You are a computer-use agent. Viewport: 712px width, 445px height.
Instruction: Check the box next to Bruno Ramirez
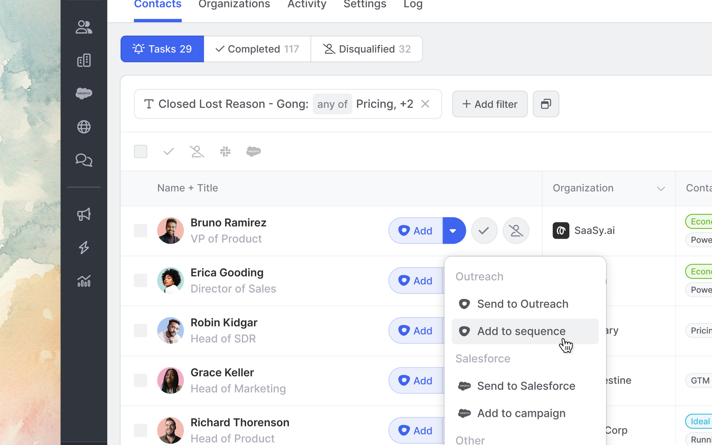tap(140, 230)
